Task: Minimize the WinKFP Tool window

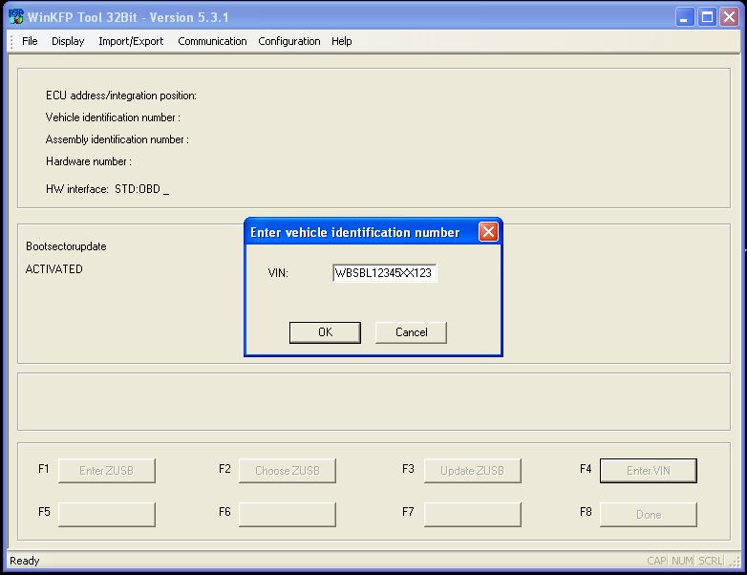Action: (685, 17)
